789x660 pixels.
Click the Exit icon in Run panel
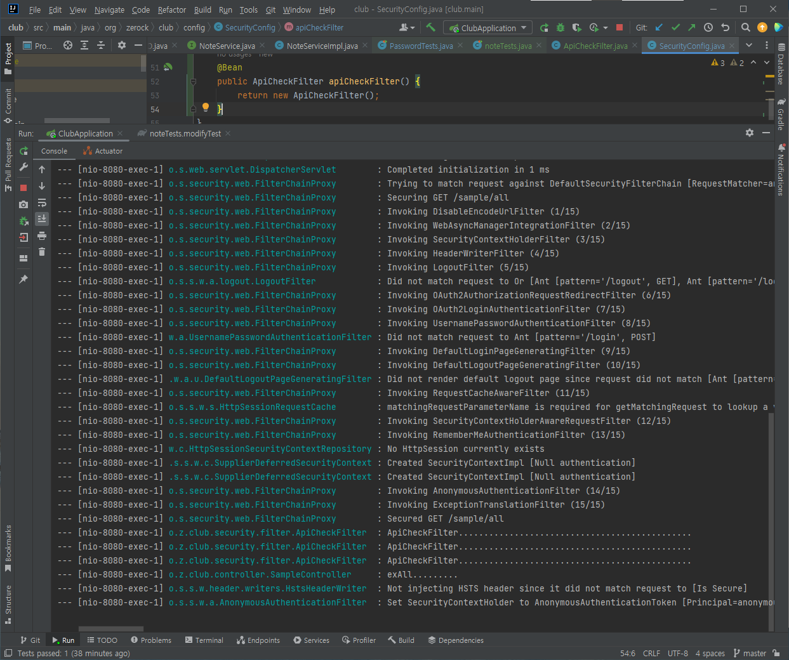click(23, 237)
